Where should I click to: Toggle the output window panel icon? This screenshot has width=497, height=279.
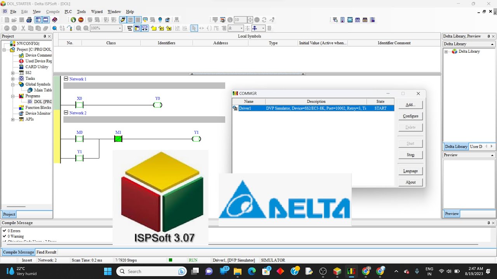click(45, 20)
